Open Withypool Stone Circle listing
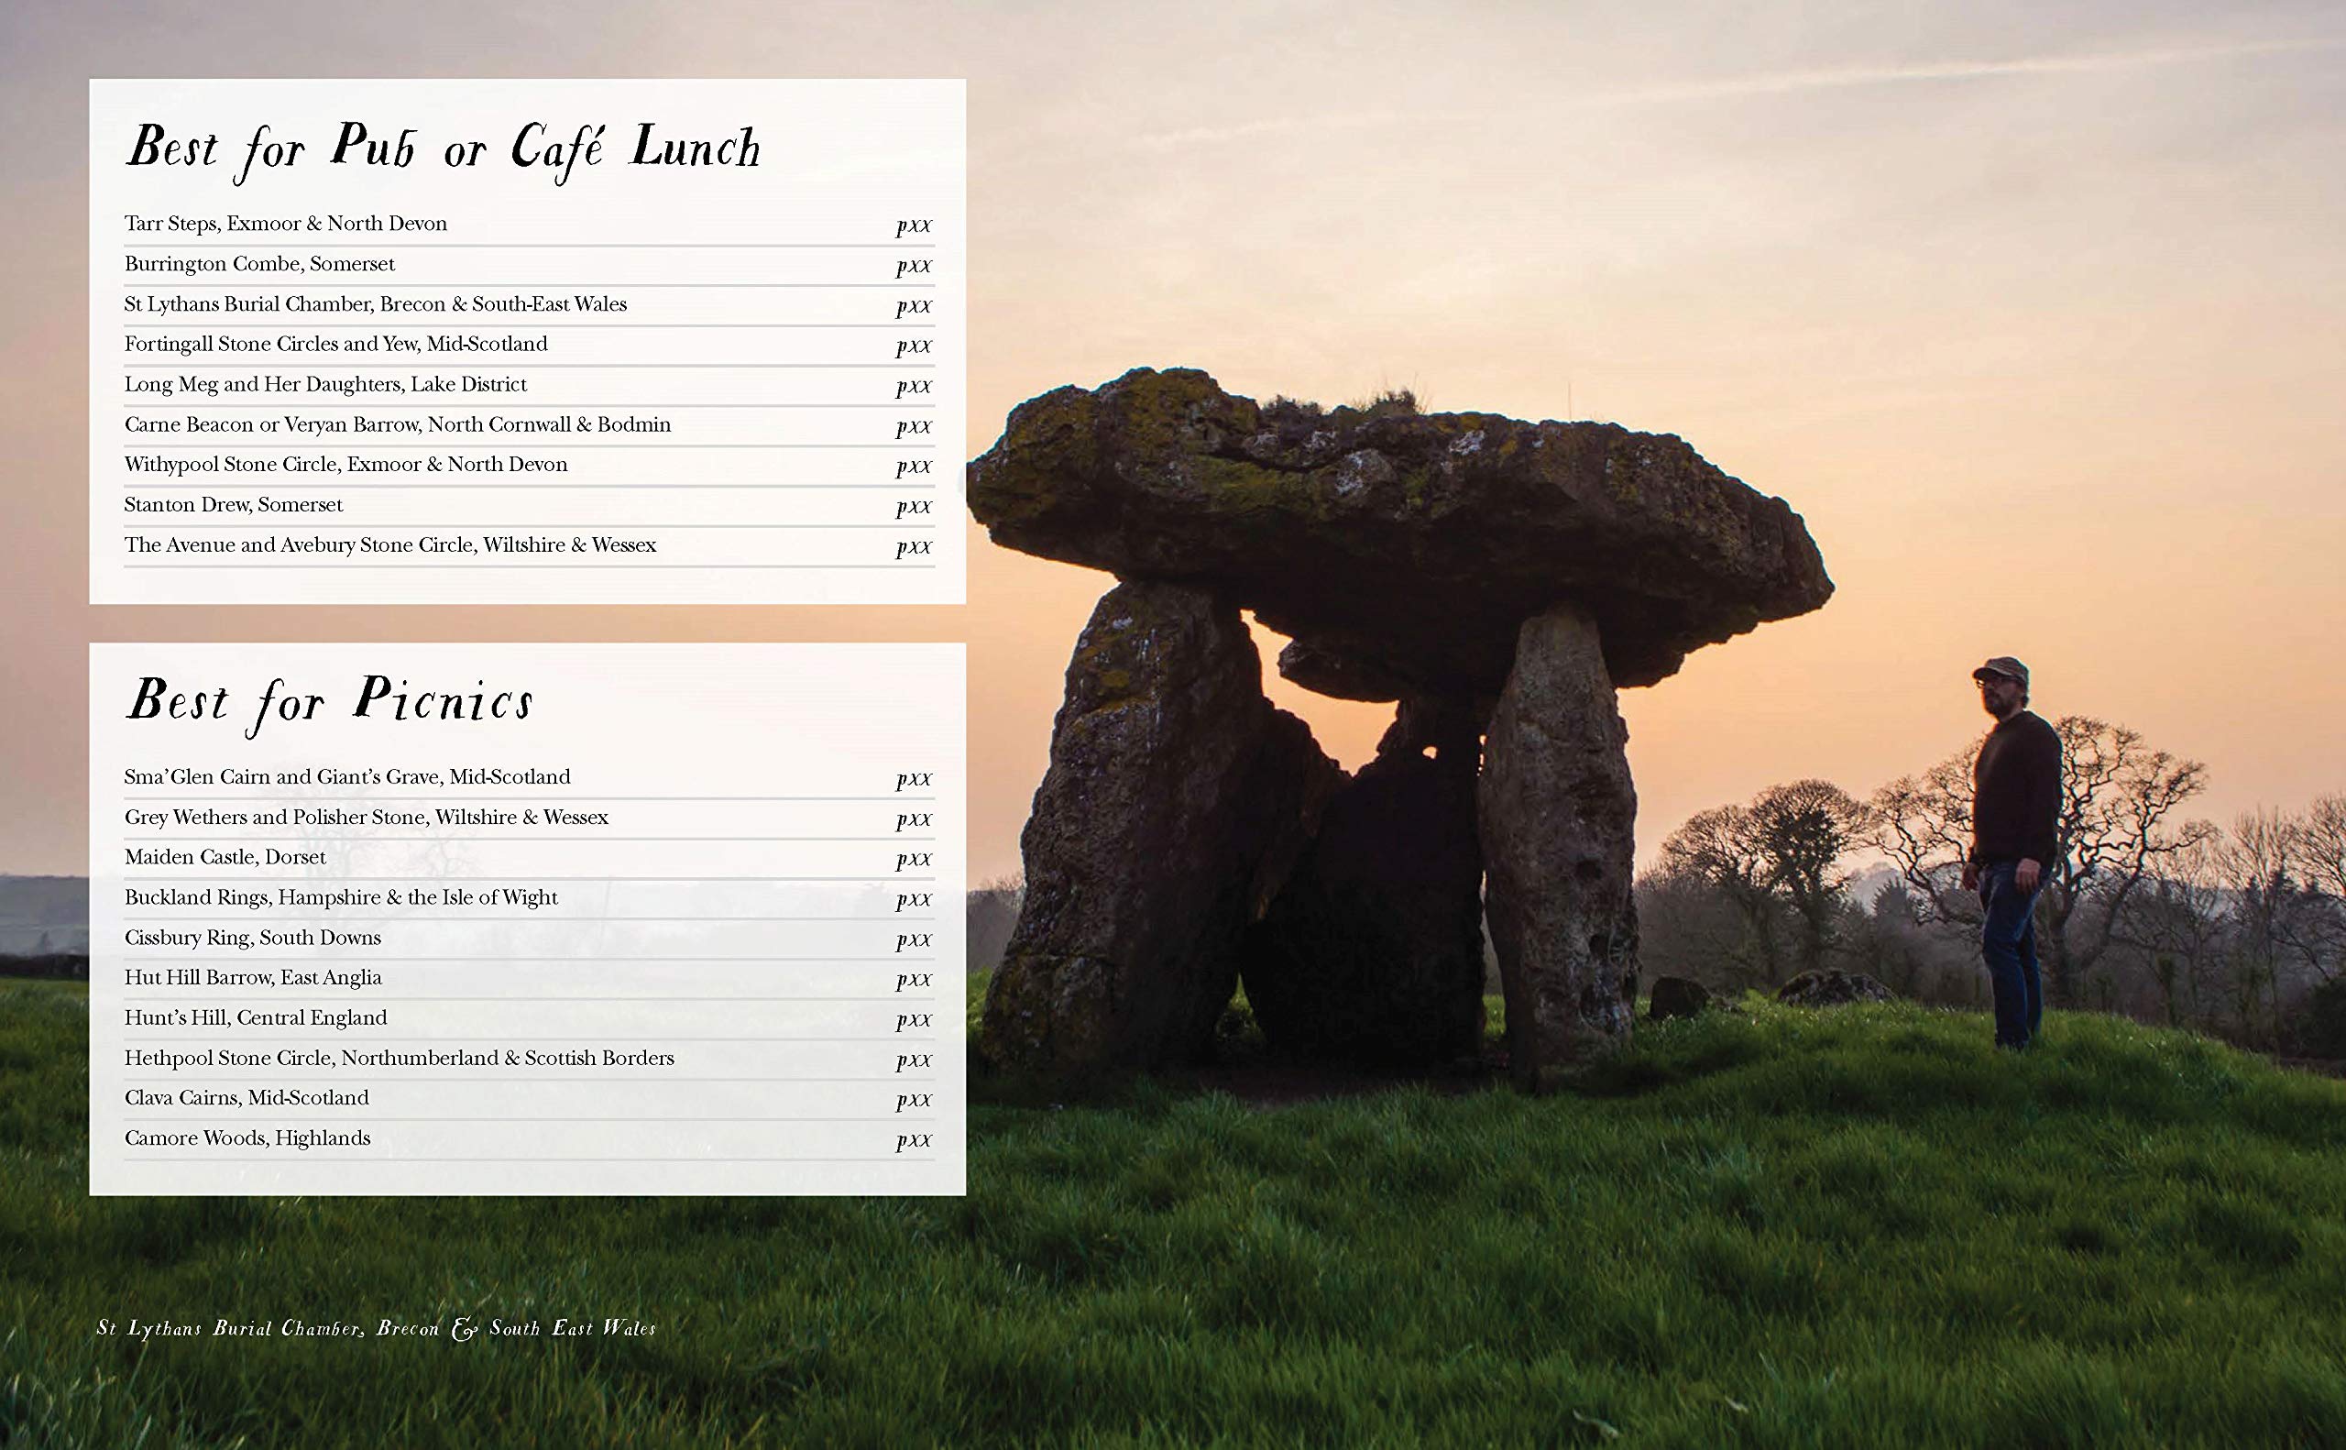The width and height of the screenshot is (2346, 1450). 345,465
